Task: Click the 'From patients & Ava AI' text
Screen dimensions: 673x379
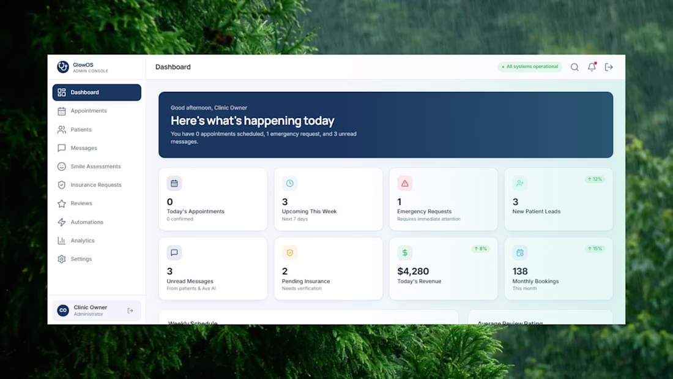Action: (x=191, y=289)
